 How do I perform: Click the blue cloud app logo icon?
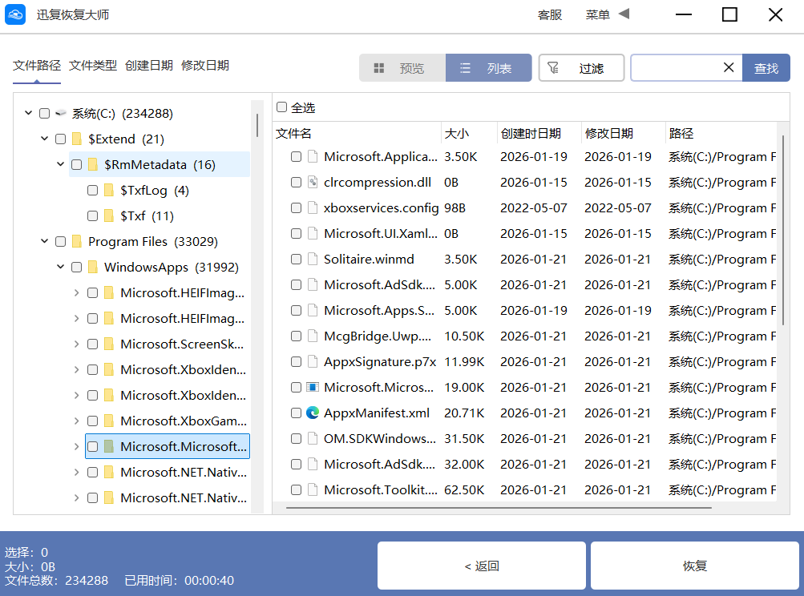point(16,15)
